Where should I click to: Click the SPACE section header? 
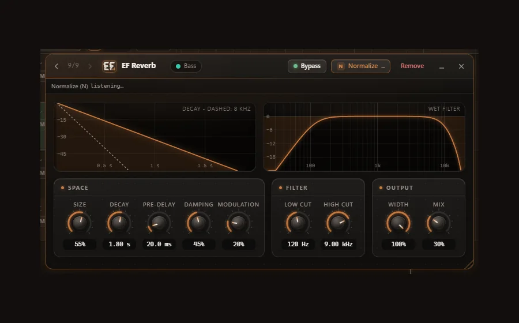tap(78, 187)
